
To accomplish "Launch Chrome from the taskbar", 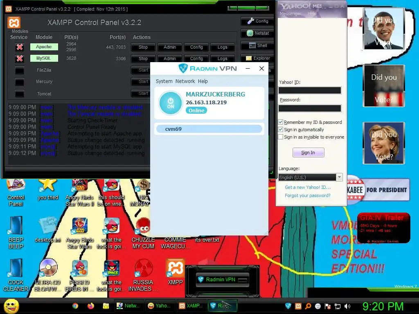I will 75,306.
